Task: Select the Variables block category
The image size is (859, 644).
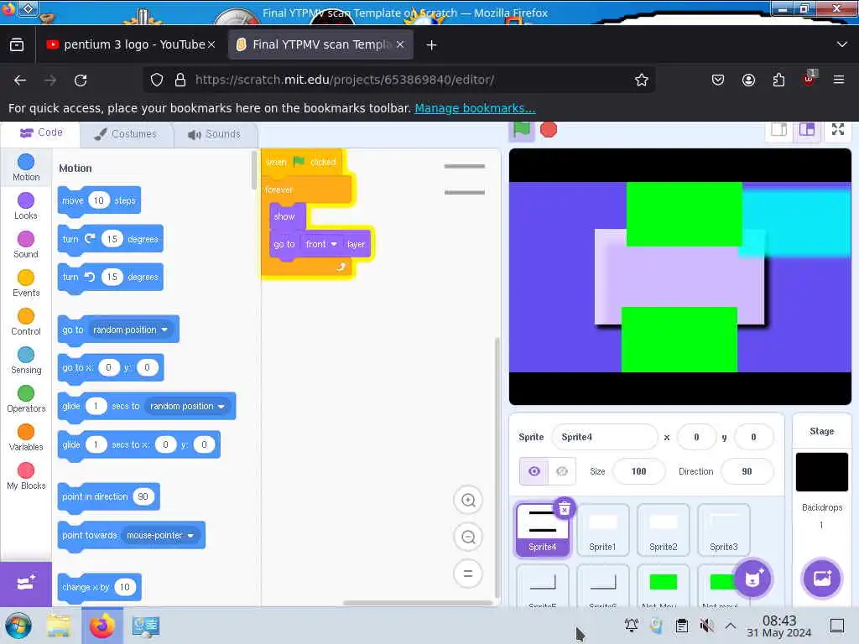Action: (x=26, y=438)
